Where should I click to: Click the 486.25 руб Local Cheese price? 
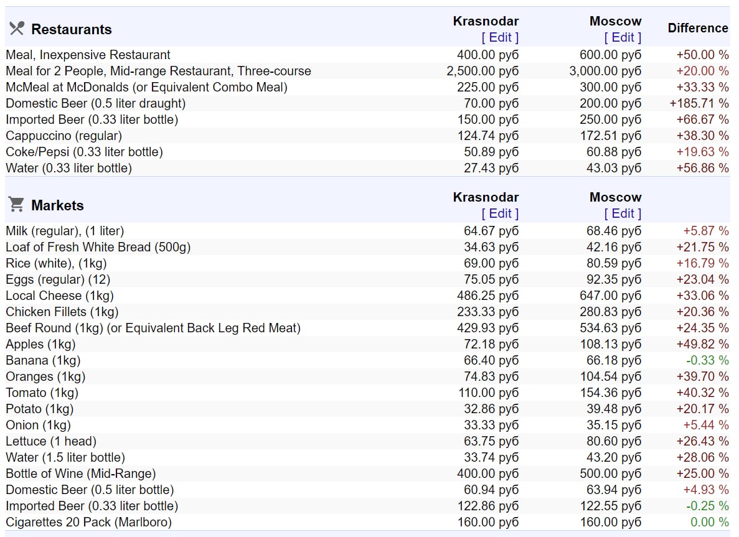coord(488,296)
